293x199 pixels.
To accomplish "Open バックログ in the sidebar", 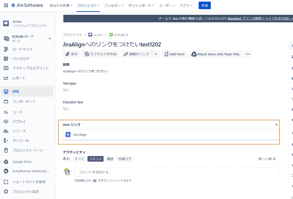I will 21,59.
